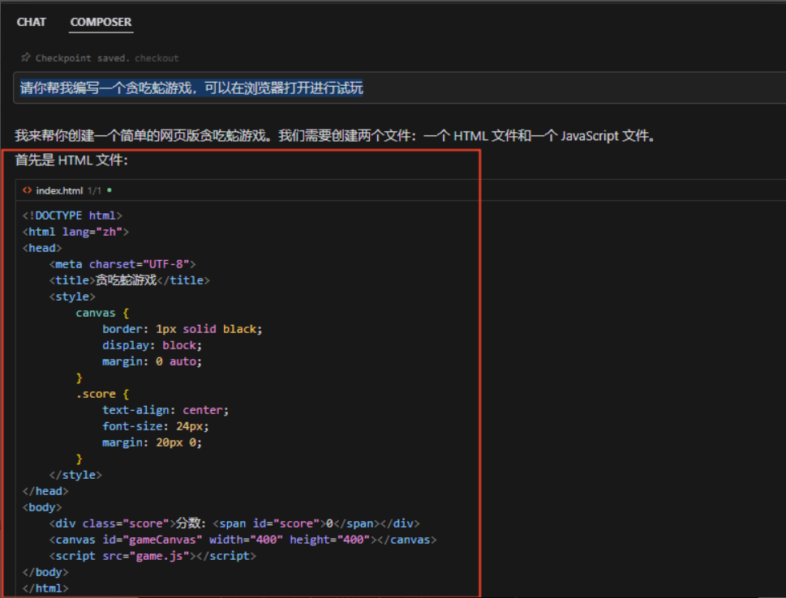Open the index.html file name
This screenshot has width=786, height=598.
(x=59, y=190)
